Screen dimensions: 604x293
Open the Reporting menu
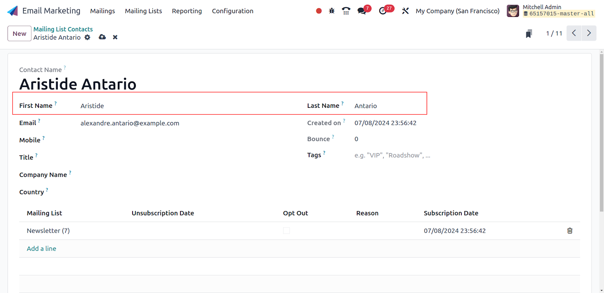[187, 11]
